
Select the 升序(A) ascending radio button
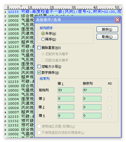[x=43, y=34]
